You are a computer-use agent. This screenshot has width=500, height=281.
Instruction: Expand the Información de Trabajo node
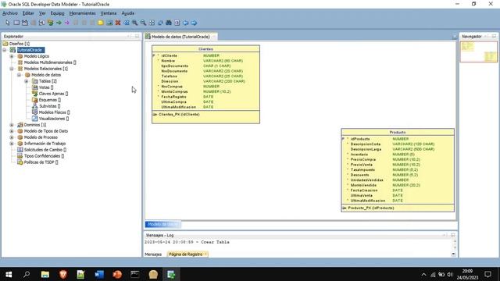coord(12,144)
